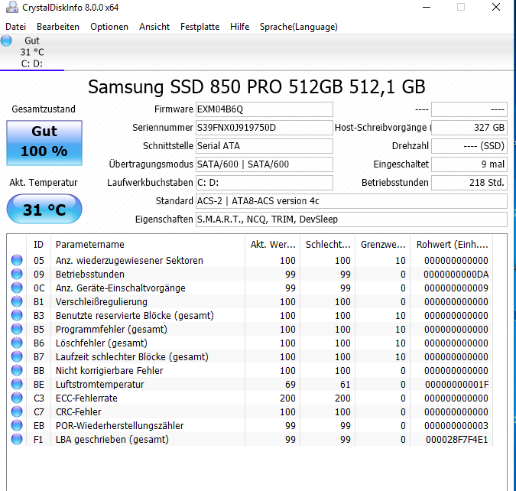Click status orb for LBA geschrieben row
Image resolution: width=516 pixels, height=491 pixels.
pos(17,439)
